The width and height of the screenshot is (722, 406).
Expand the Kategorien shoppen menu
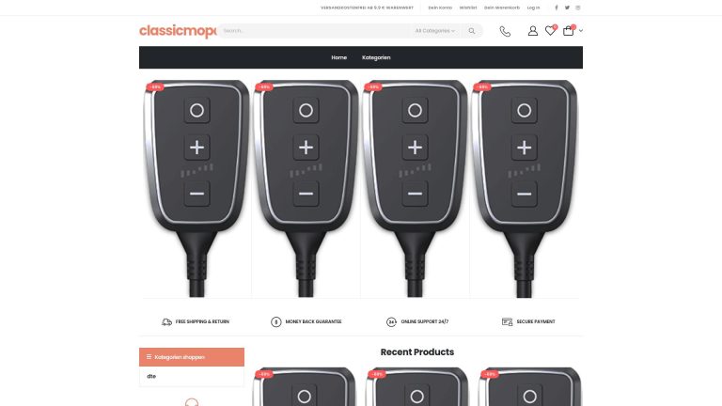[x=192, y=357]
